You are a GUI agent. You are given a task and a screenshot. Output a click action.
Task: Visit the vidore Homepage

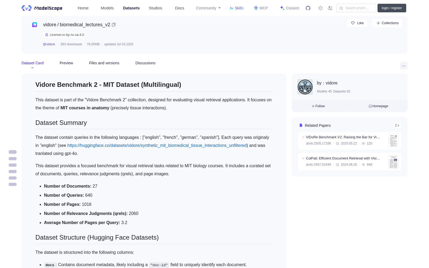coord(378,106)
